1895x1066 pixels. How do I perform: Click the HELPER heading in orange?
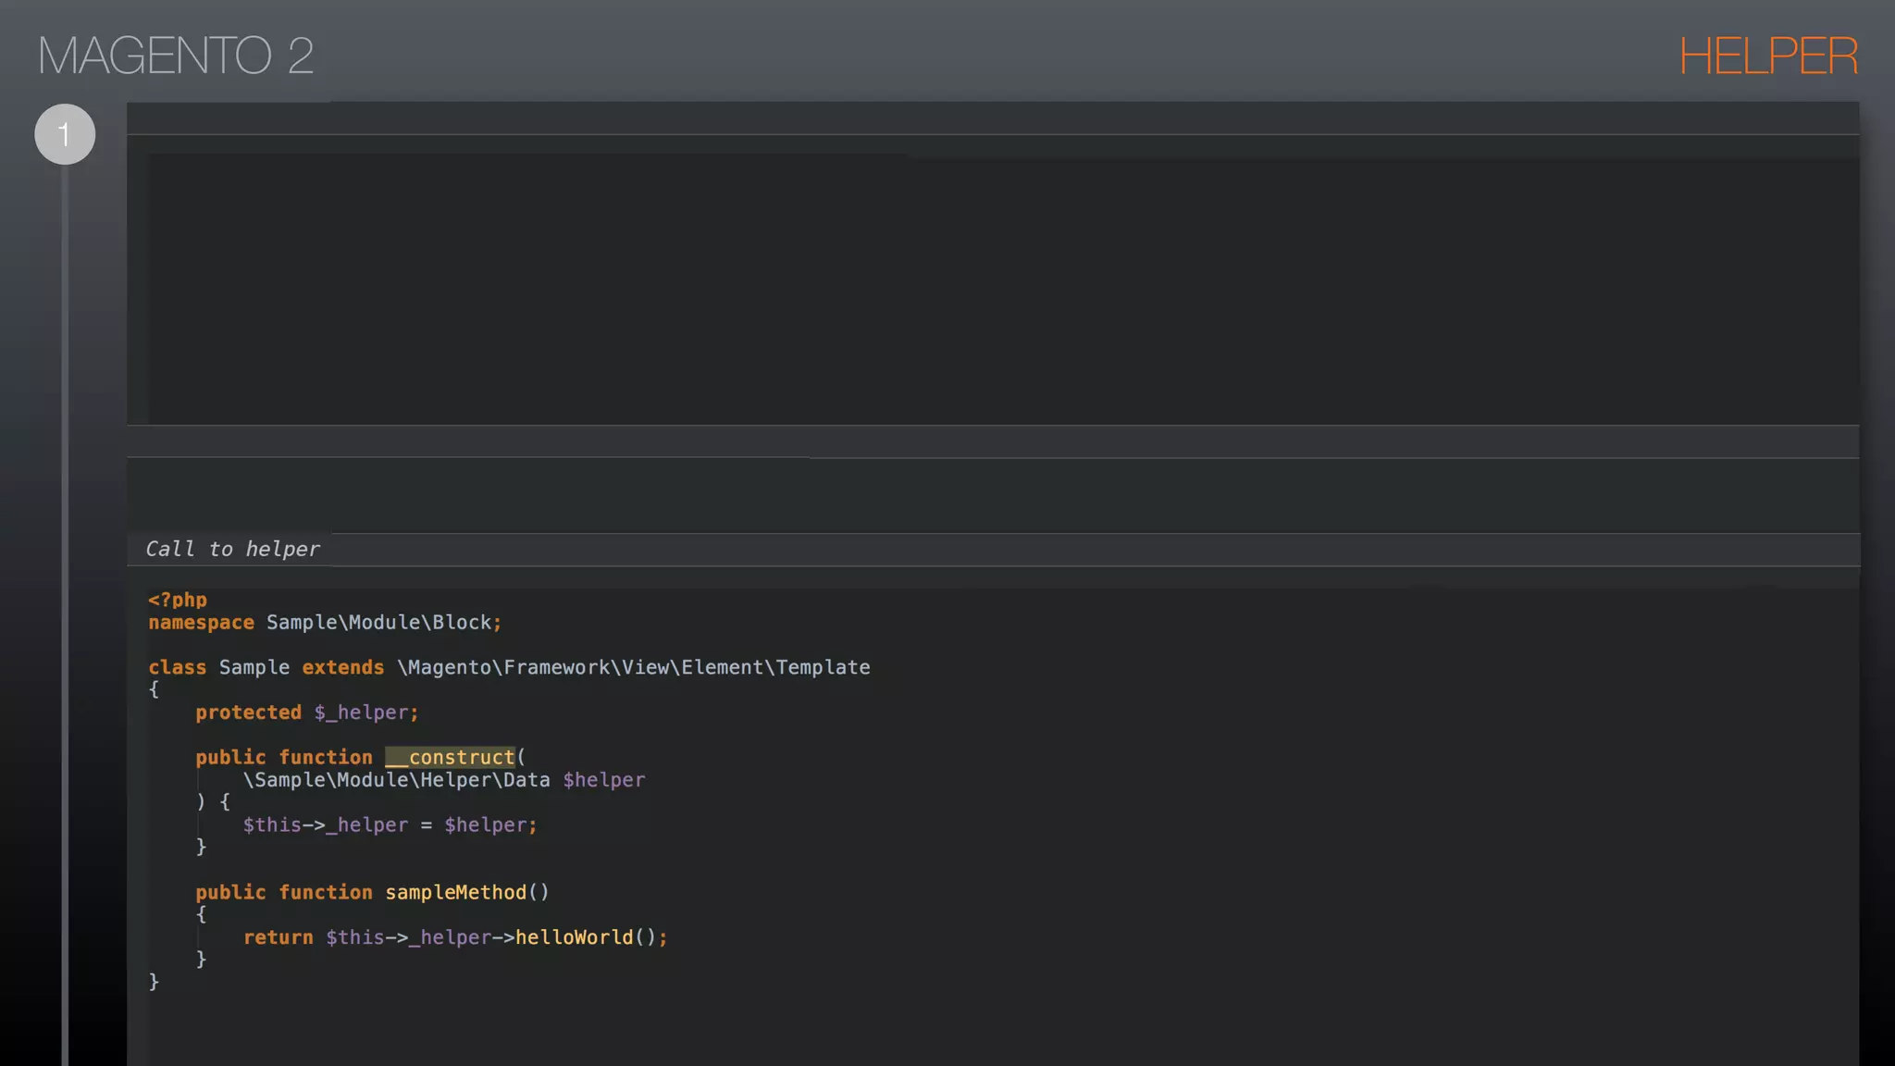(x=1768, y=56)
